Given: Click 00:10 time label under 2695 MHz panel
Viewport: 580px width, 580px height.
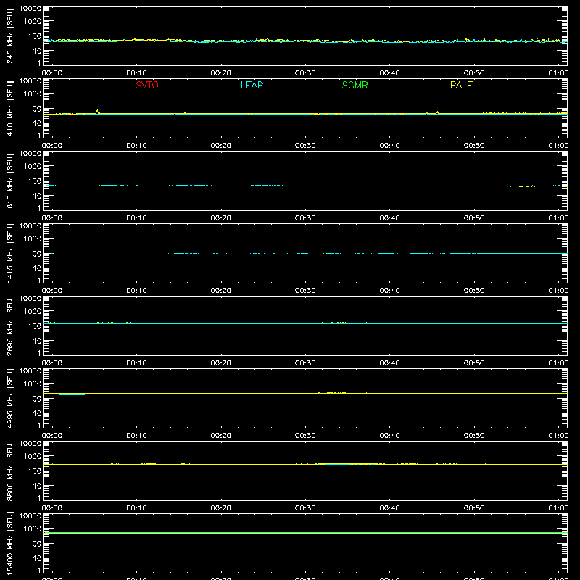Looking at the screenshot, I should (136, 363).
